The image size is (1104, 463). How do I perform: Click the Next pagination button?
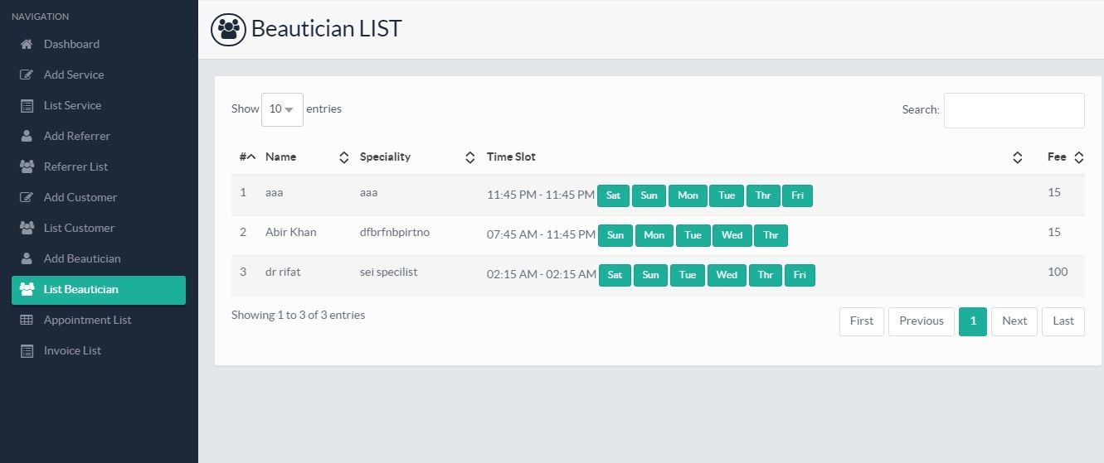pyautogui.click(x=1014, y=321)
